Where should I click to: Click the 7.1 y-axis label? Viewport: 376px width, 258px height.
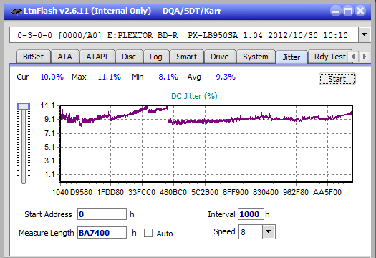[x=49, y=133]
